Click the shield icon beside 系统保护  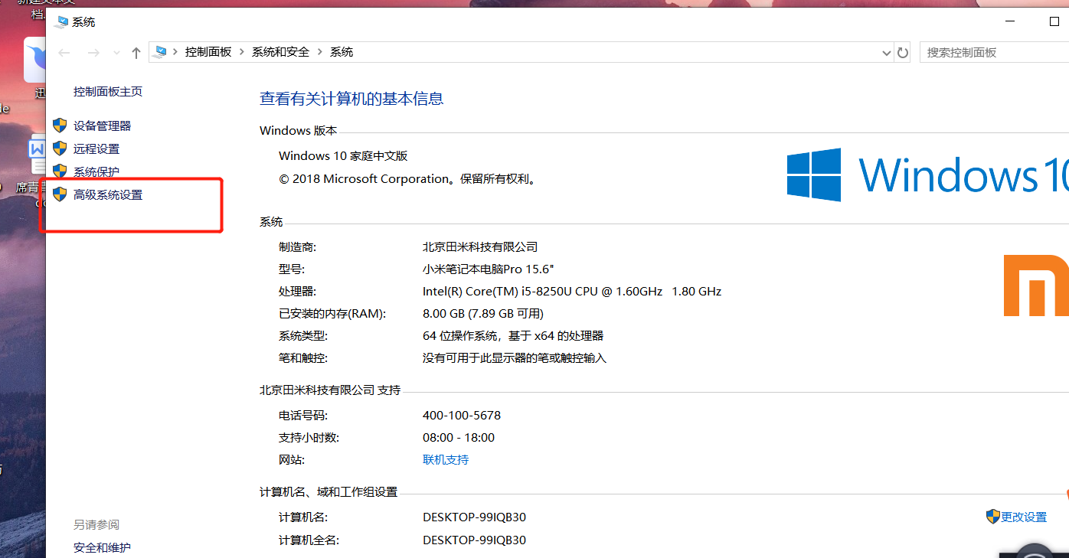click(x=60, y=171)
